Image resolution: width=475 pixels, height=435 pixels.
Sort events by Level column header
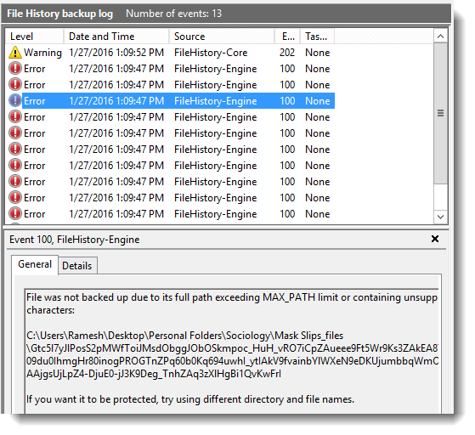(x=34, y=37)
